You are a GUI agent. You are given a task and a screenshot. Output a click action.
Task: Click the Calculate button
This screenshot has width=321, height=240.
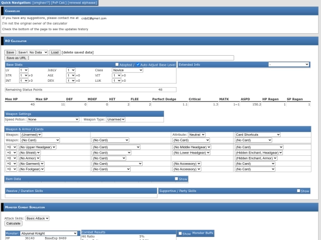pos(13,223)
